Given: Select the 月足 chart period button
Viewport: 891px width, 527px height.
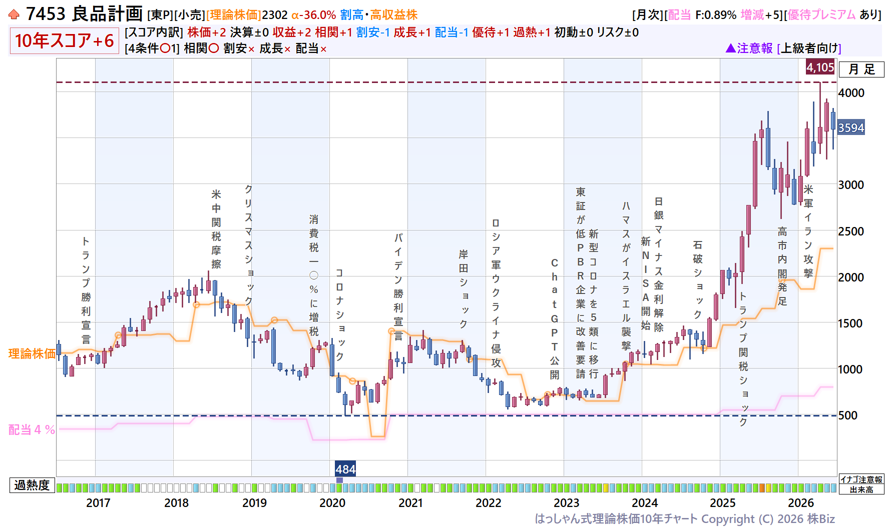Looking at the screenshot, I should click(x=861, y=69).
